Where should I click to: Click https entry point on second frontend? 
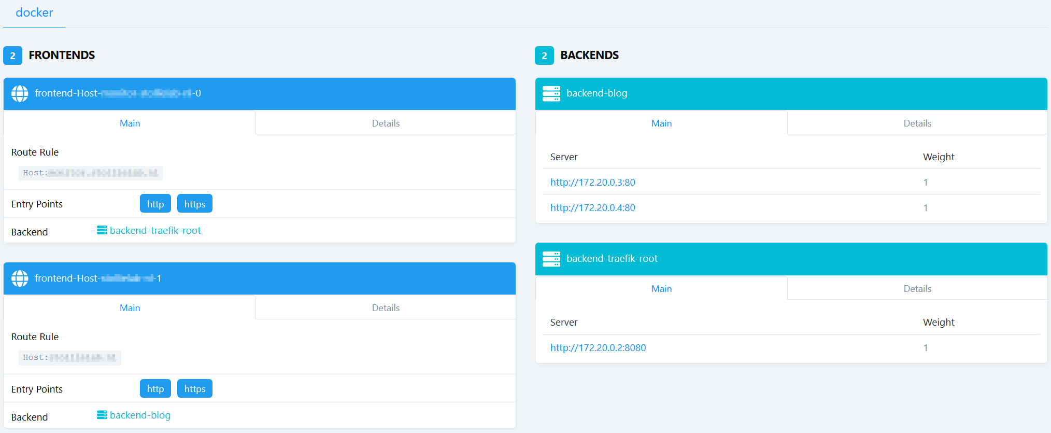tap(195, 389)
